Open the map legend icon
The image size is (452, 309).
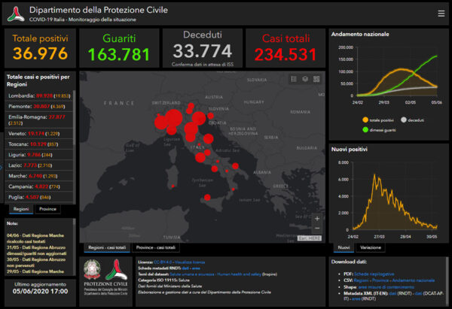click(x=292, y=79)
